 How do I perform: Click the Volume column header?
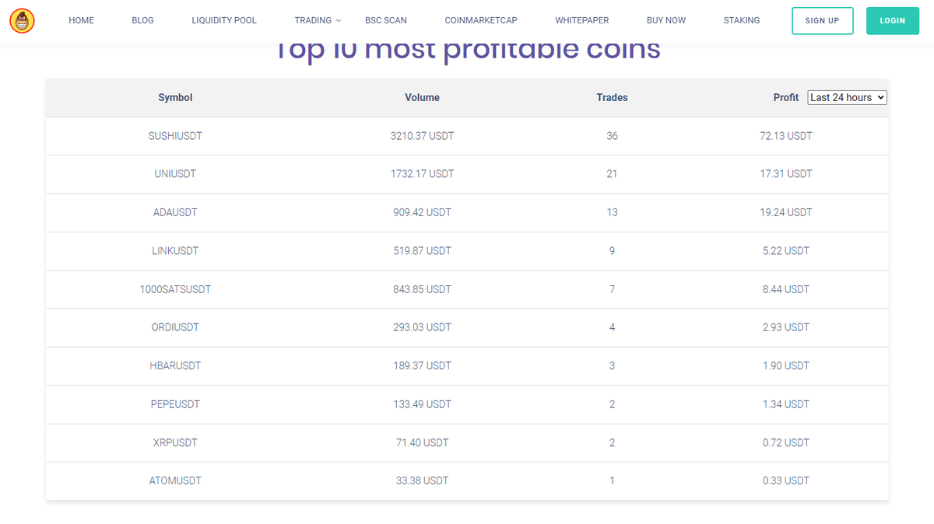(x=422, y=97)
